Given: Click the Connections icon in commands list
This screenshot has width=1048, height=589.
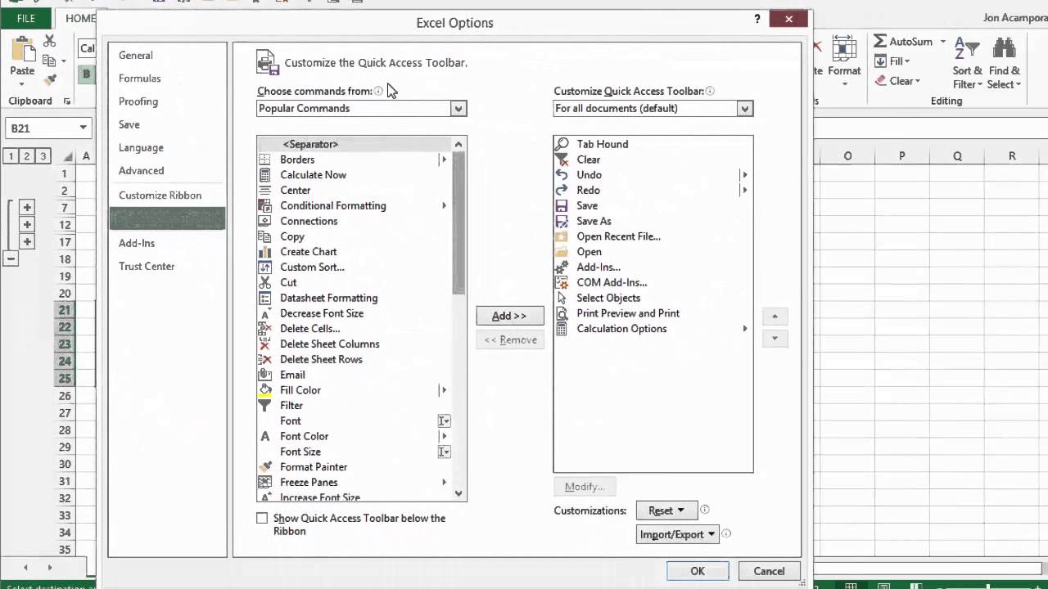Looking at the screenshot, I should [264, 221].
